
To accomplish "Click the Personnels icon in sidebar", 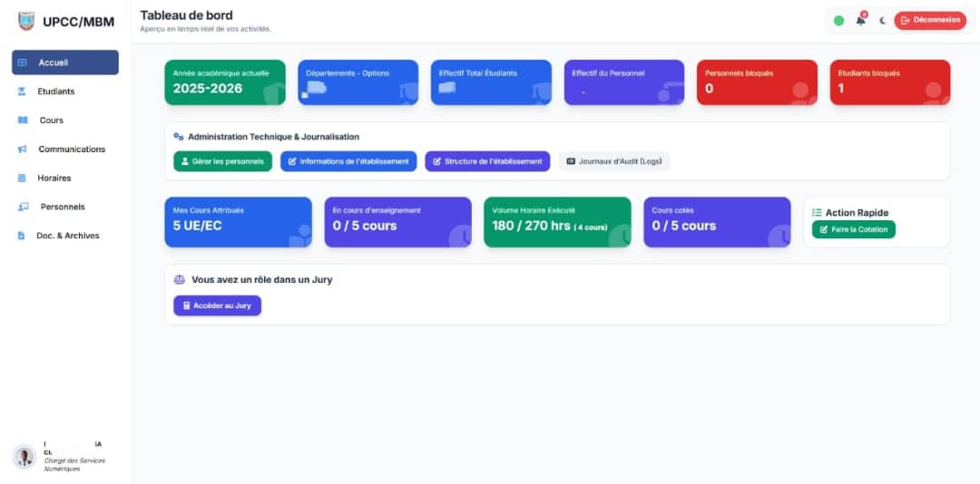I will click(x=23, y=207).
